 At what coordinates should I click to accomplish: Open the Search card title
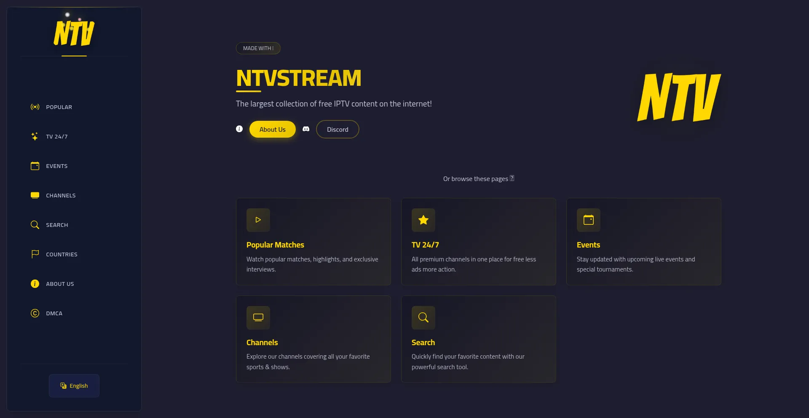coord(423,343)
